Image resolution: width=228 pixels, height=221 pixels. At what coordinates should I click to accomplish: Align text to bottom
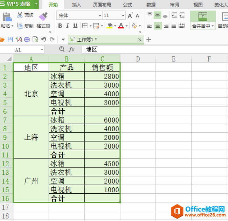pyautogui.click(x=165, y=15)
